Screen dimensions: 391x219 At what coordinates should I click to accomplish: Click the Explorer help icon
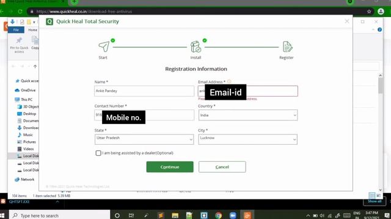tap(380, 30)
